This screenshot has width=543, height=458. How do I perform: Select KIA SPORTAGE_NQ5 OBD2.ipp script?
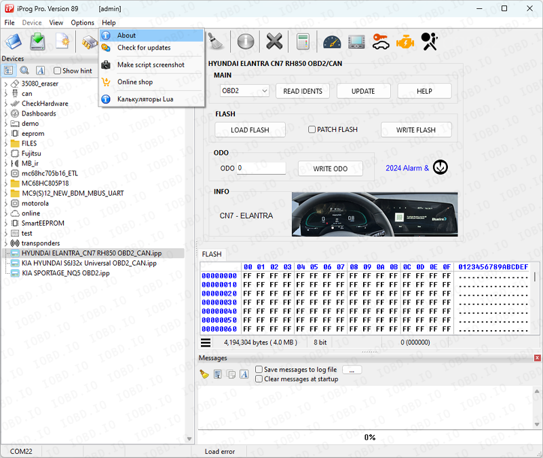pyautogui.click(x=65, y=273)
